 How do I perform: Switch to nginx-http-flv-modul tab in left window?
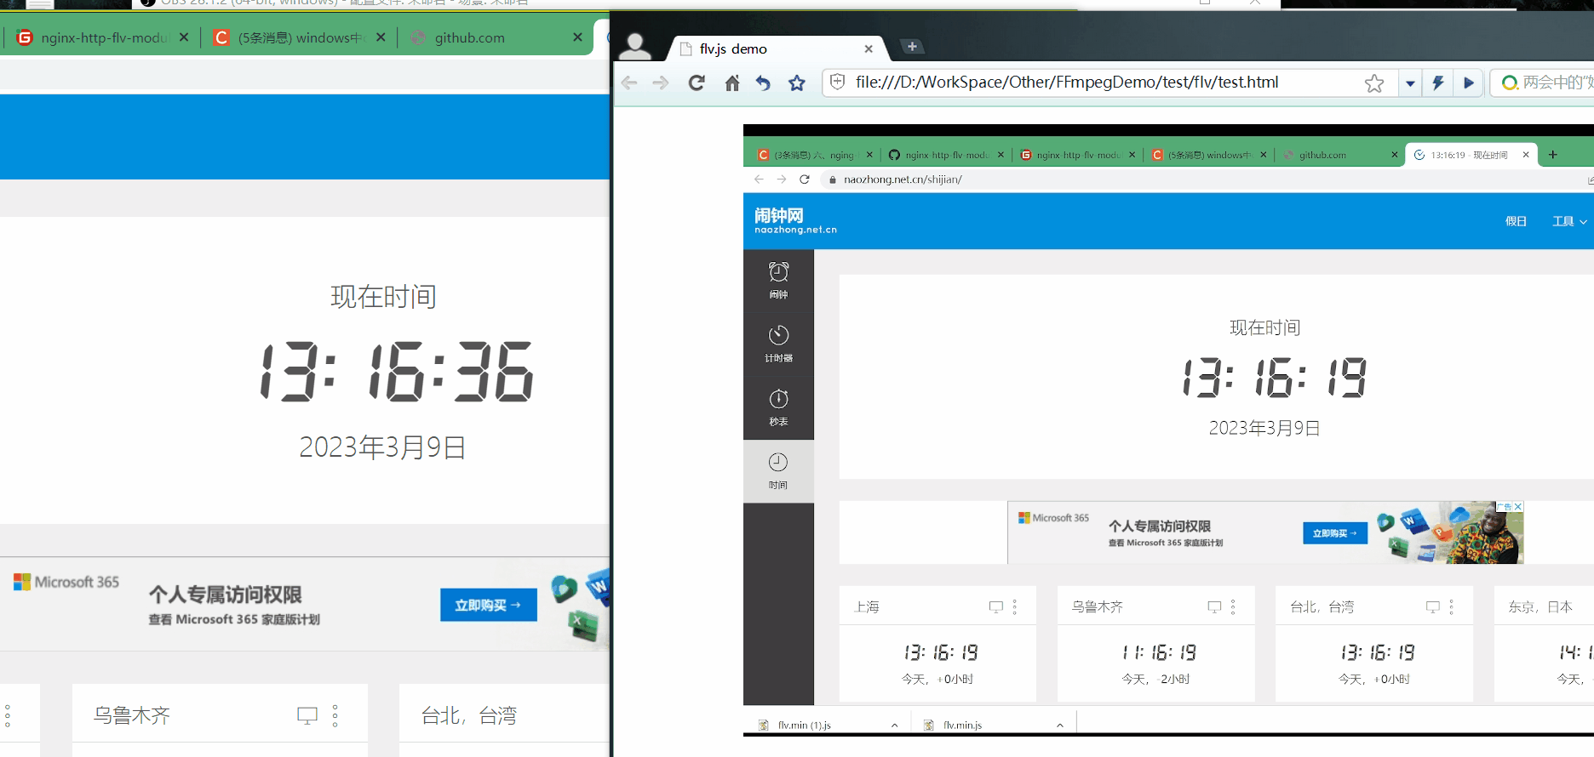[103, 37]
